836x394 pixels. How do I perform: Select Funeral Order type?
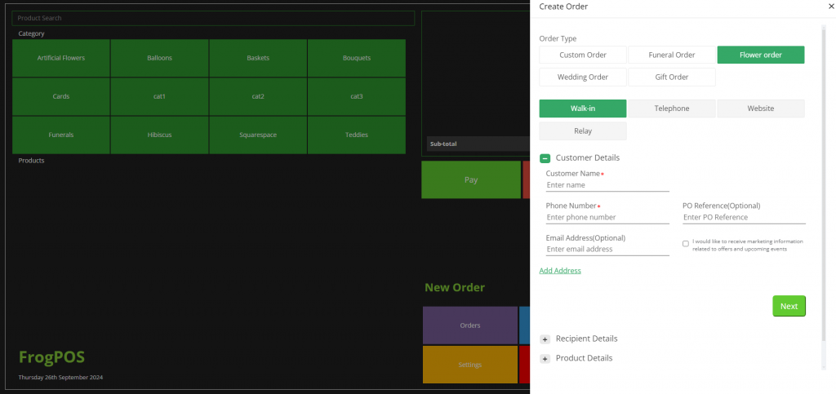[x=672, y=55]
